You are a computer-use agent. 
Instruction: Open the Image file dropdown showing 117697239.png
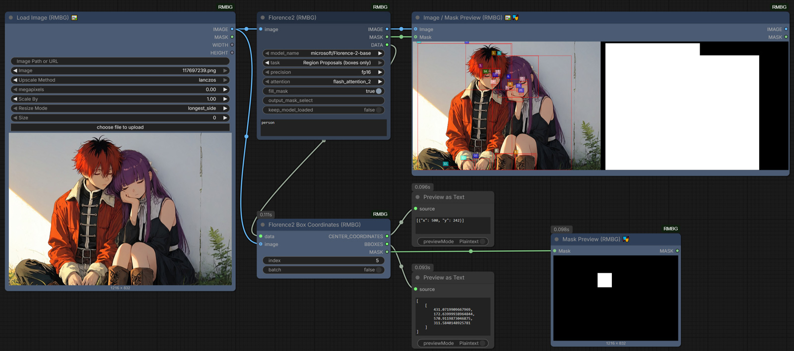[x=120, y=70]
